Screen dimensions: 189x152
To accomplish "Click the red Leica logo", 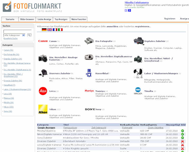I will [43, 91].
